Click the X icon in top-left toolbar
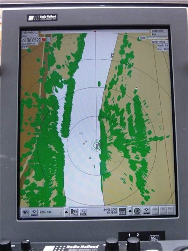This screenshot has width=188, height=251. [24, 40]
